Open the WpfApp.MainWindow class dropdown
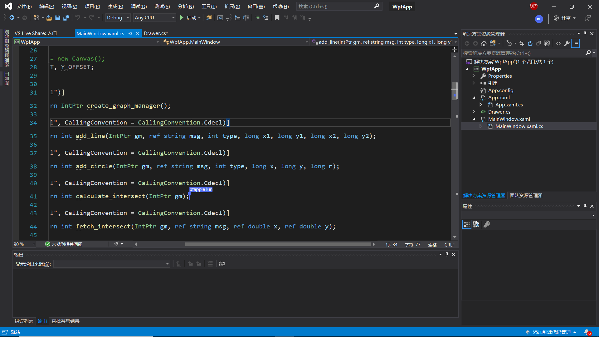Image resolution: width=599 pixels, height=337 pixels. coord(236,42)
